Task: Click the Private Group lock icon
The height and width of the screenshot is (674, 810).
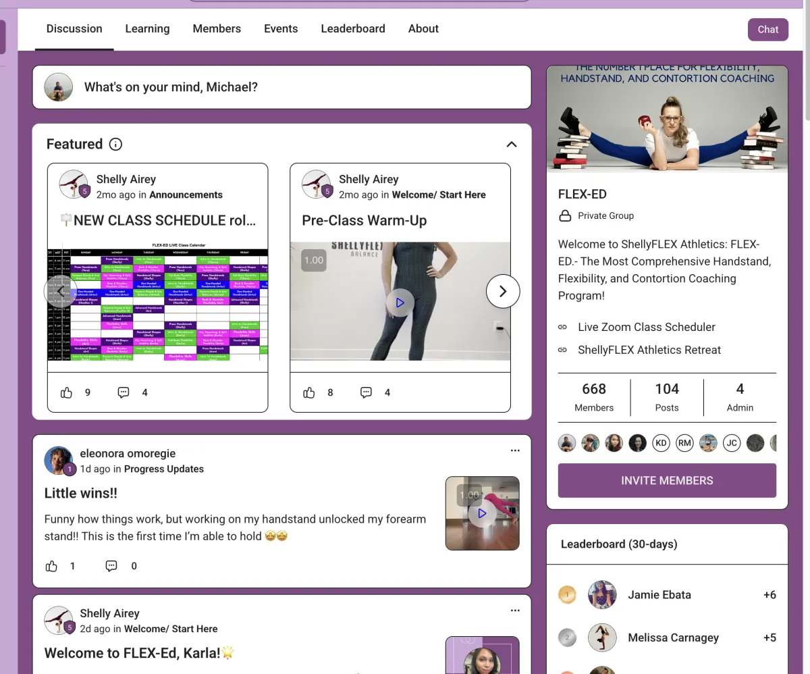Action: [x=565, y=215]
